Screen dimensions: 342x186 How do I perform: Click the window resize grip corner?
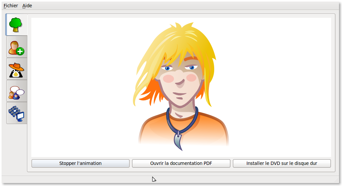coord(336,180)
